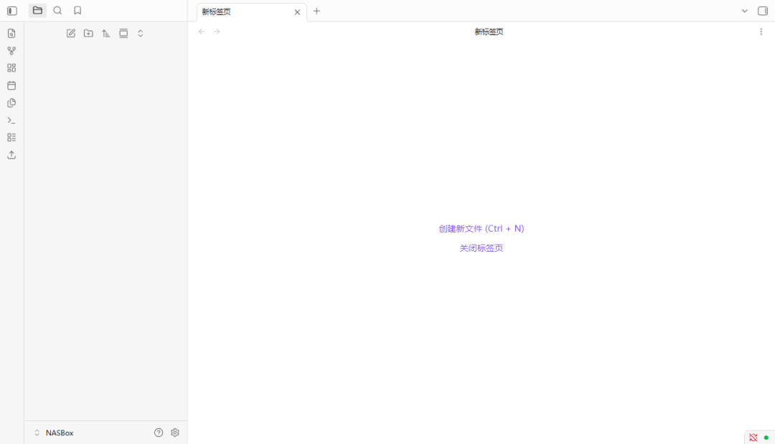Open help via question mark icon
The image size is (775, 444).
click(159, 433)
